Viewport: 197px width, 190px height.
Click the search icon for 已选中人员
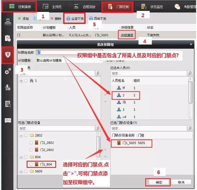pyautogui.click(x=190, y=73)
